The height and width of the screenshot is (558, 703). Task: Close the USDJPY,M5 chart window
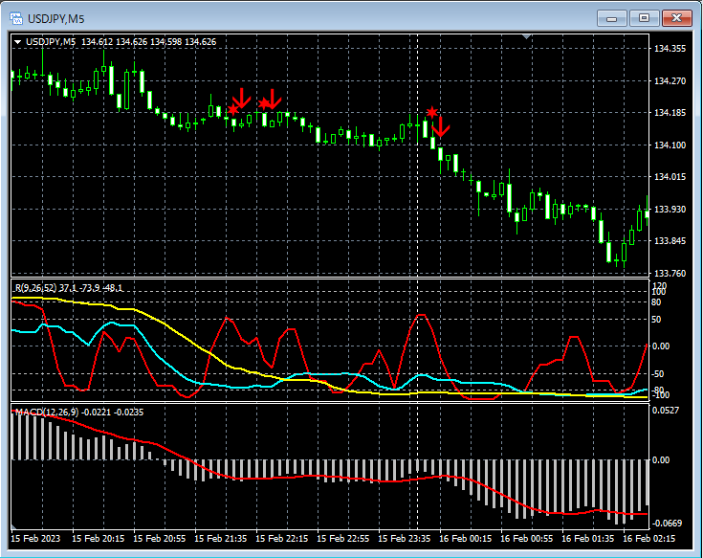click(x=676, y=18)
